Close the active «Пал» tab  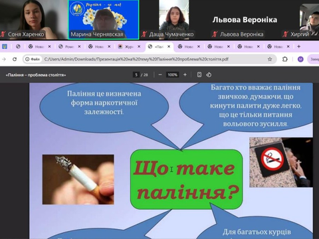pos(169,46)
